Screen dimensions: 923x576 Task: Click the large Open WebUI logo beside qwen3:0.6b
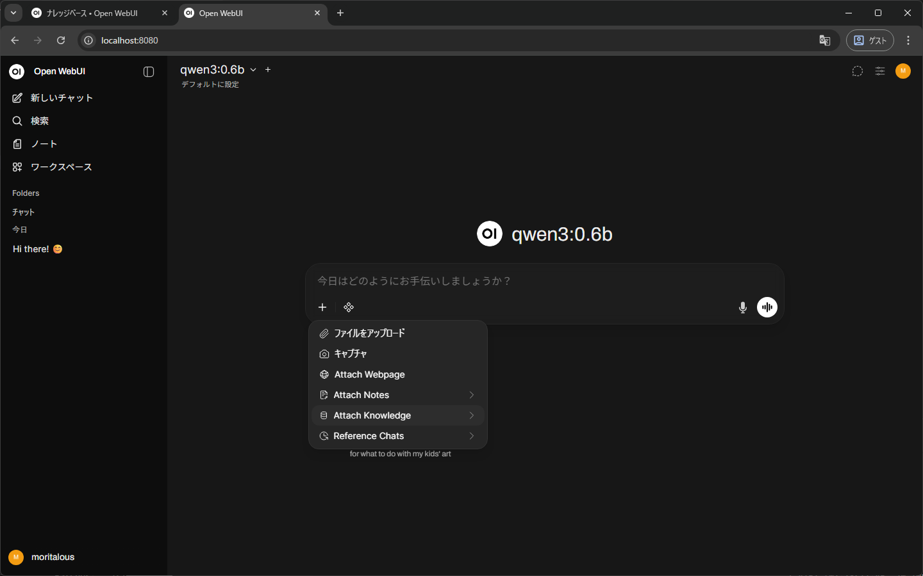[490, 234]
